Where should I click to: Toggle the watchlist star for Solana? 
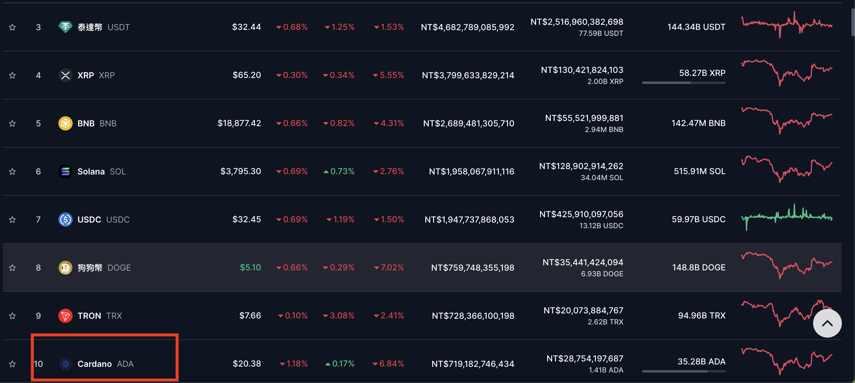click(x=12, y=171)
